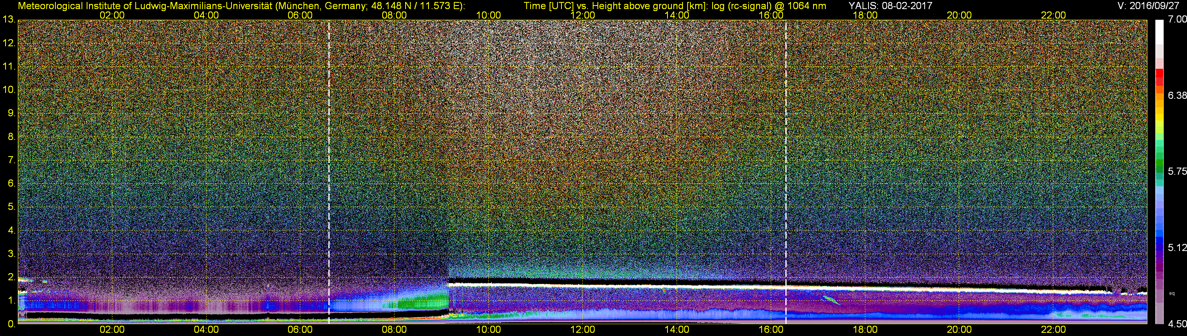Click the 02:00 label on the upper time axis
The height and width of the screenshot is (336, 1187).
coord(112,15)
